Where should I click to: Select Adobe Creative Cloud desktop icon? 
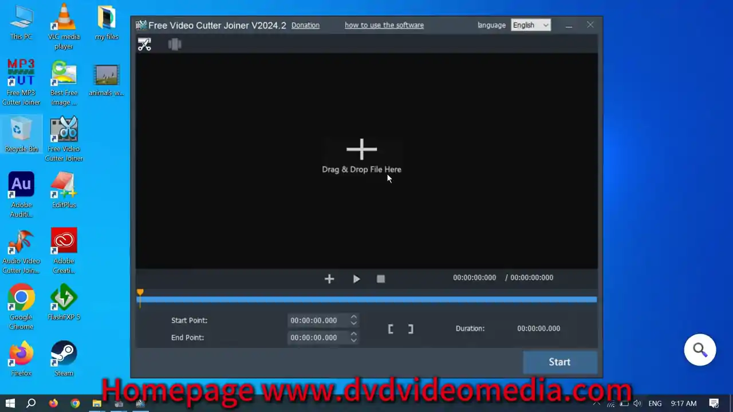tap(64, 251)
